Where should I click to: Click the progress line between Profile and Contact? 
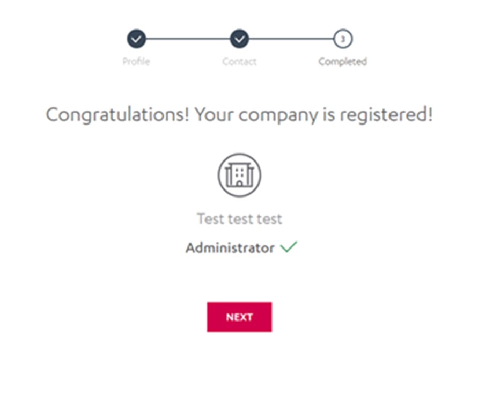(188, 39)
